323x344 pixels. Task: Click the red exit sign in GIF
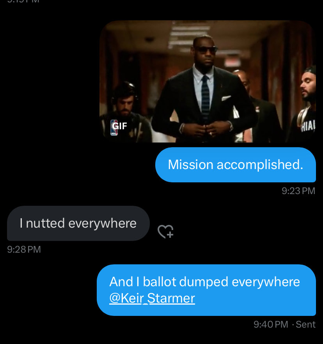click(x=232, y=63)
